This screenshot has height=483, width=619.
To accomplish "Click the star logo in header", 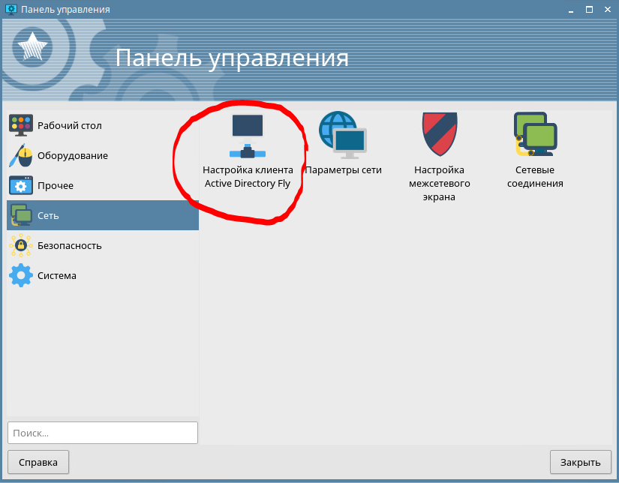I will click(x=32, y=48).
